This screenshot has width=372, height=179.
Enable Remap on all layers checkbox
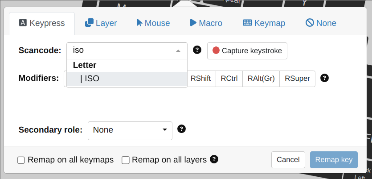click(x=126, y=160)
